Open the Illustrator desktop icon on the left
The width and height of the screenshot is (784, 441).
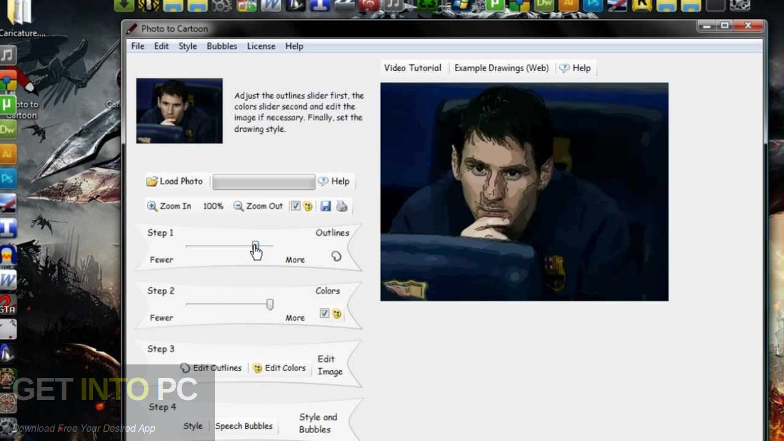7,154
